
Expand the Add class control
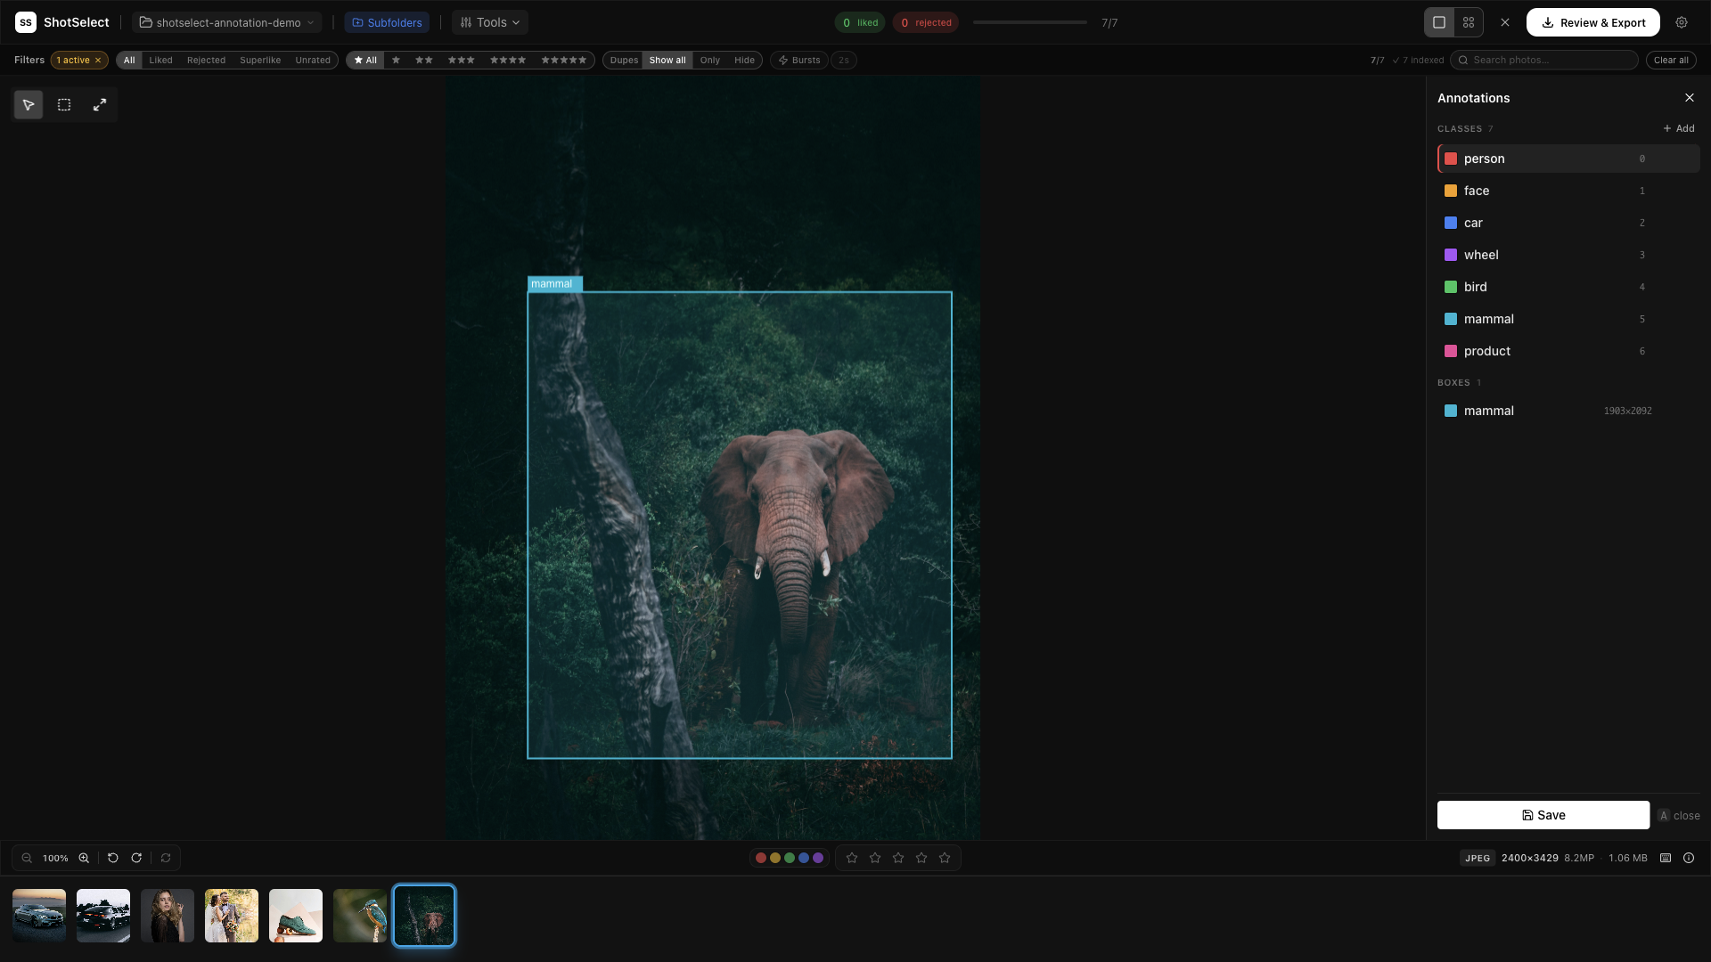coord(1678,128)
